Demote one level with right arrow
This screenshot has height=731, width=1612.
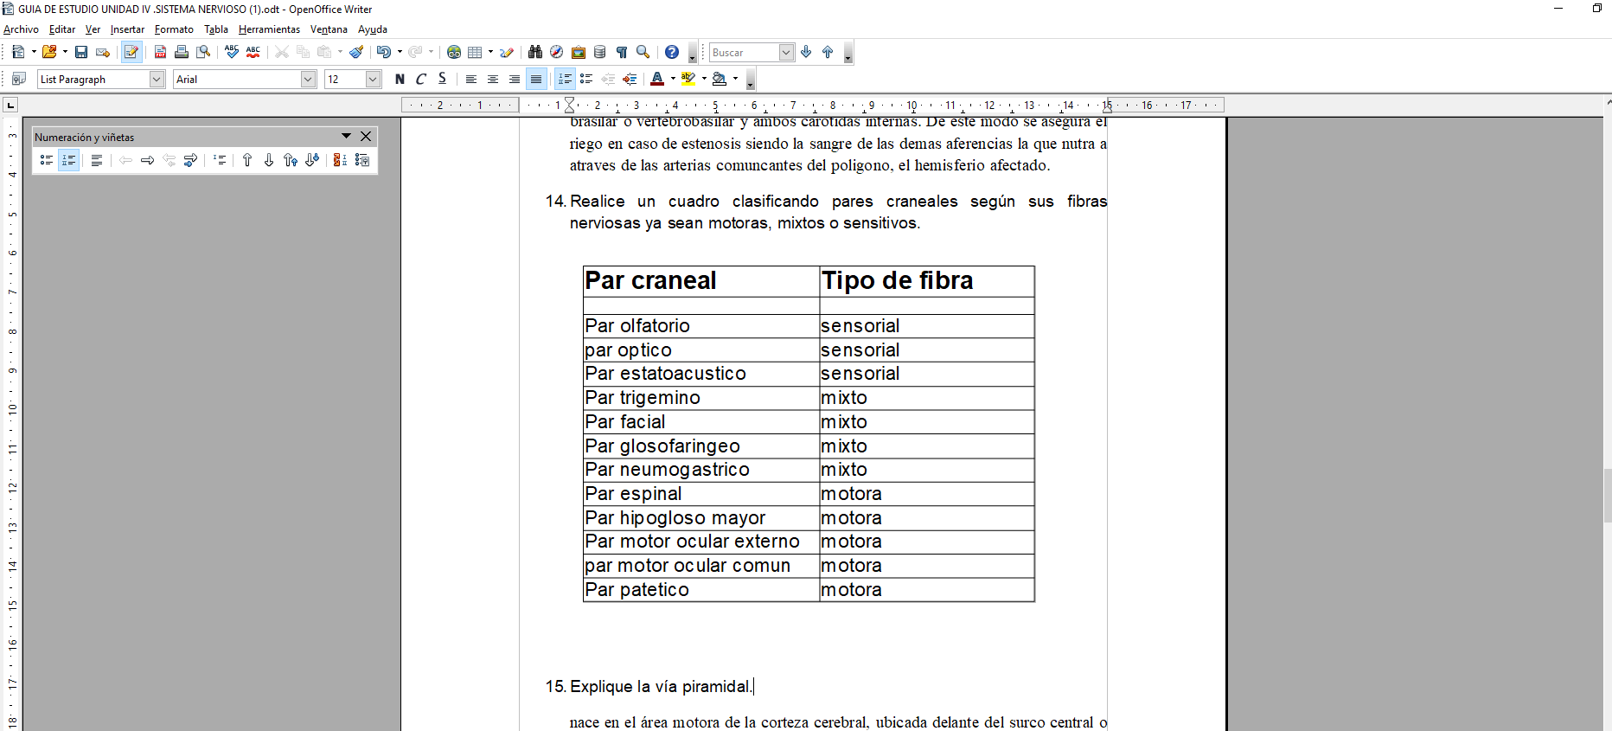(x=147, y=160)
